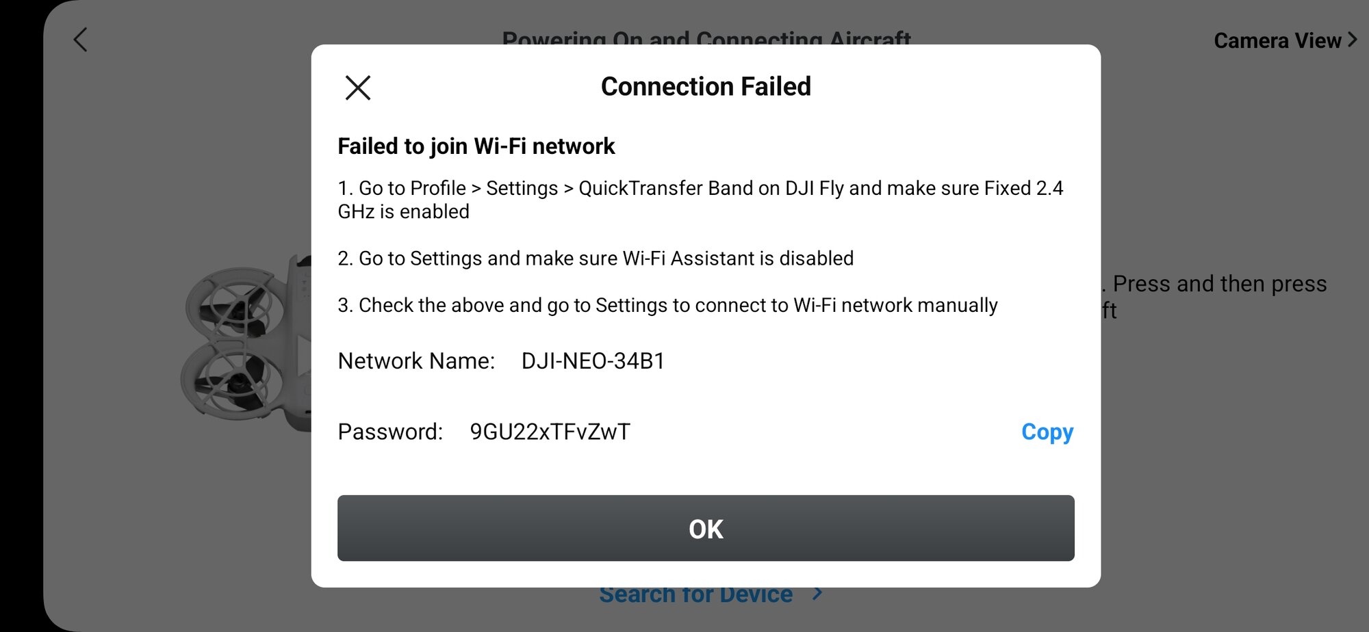Image resolution: width=1369 pixels, height=632 pixels.
Task: Tap Search for Device link
Action: tap(695, 595)
